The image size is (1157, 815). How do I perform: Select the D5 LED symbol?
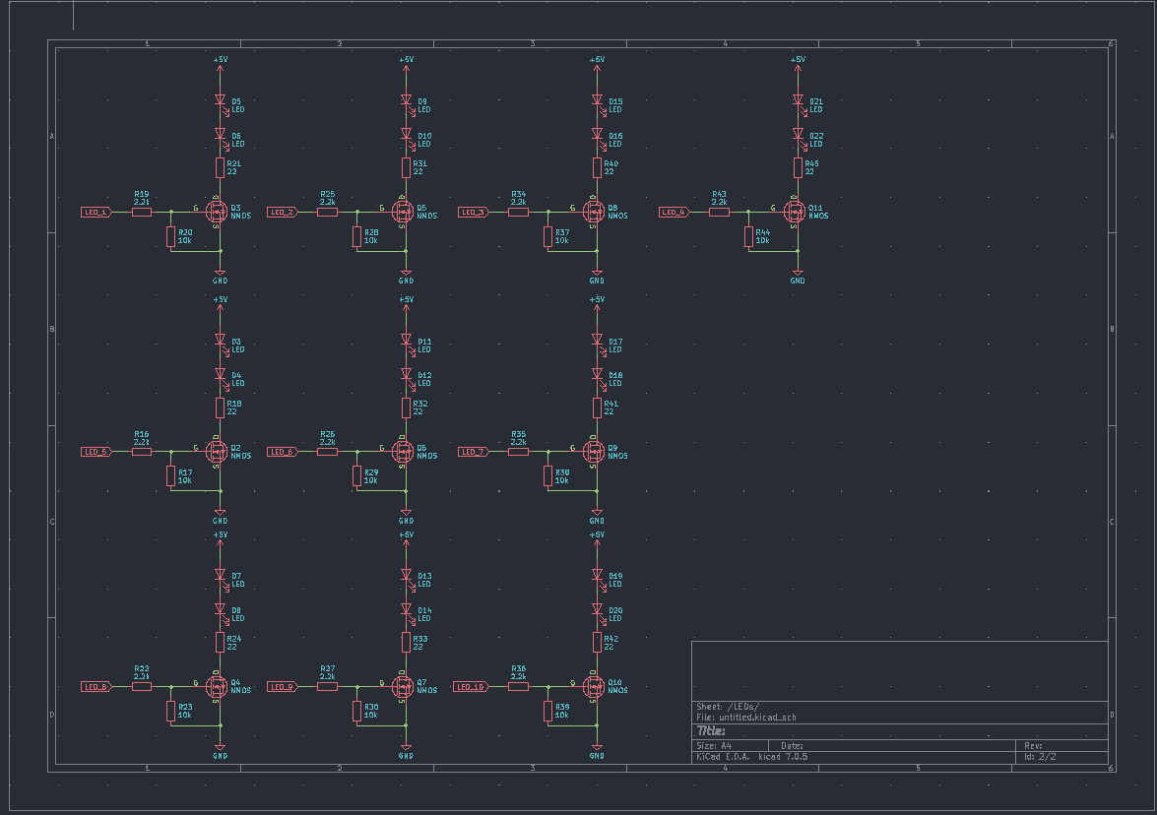[x=220, y=99]
